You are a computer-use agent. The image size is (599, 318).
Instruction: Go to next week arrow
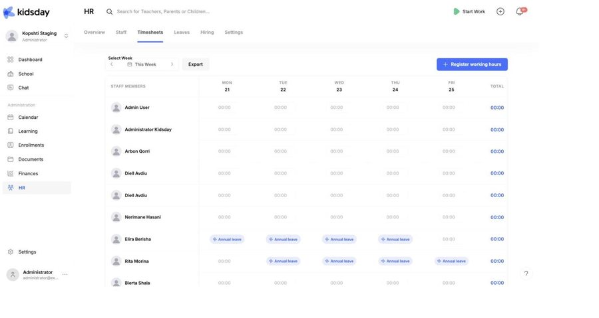pos(172,64)
